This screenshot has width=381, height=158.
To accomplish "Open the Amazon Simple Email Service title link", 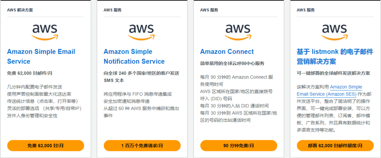I will tap(41, 56).
